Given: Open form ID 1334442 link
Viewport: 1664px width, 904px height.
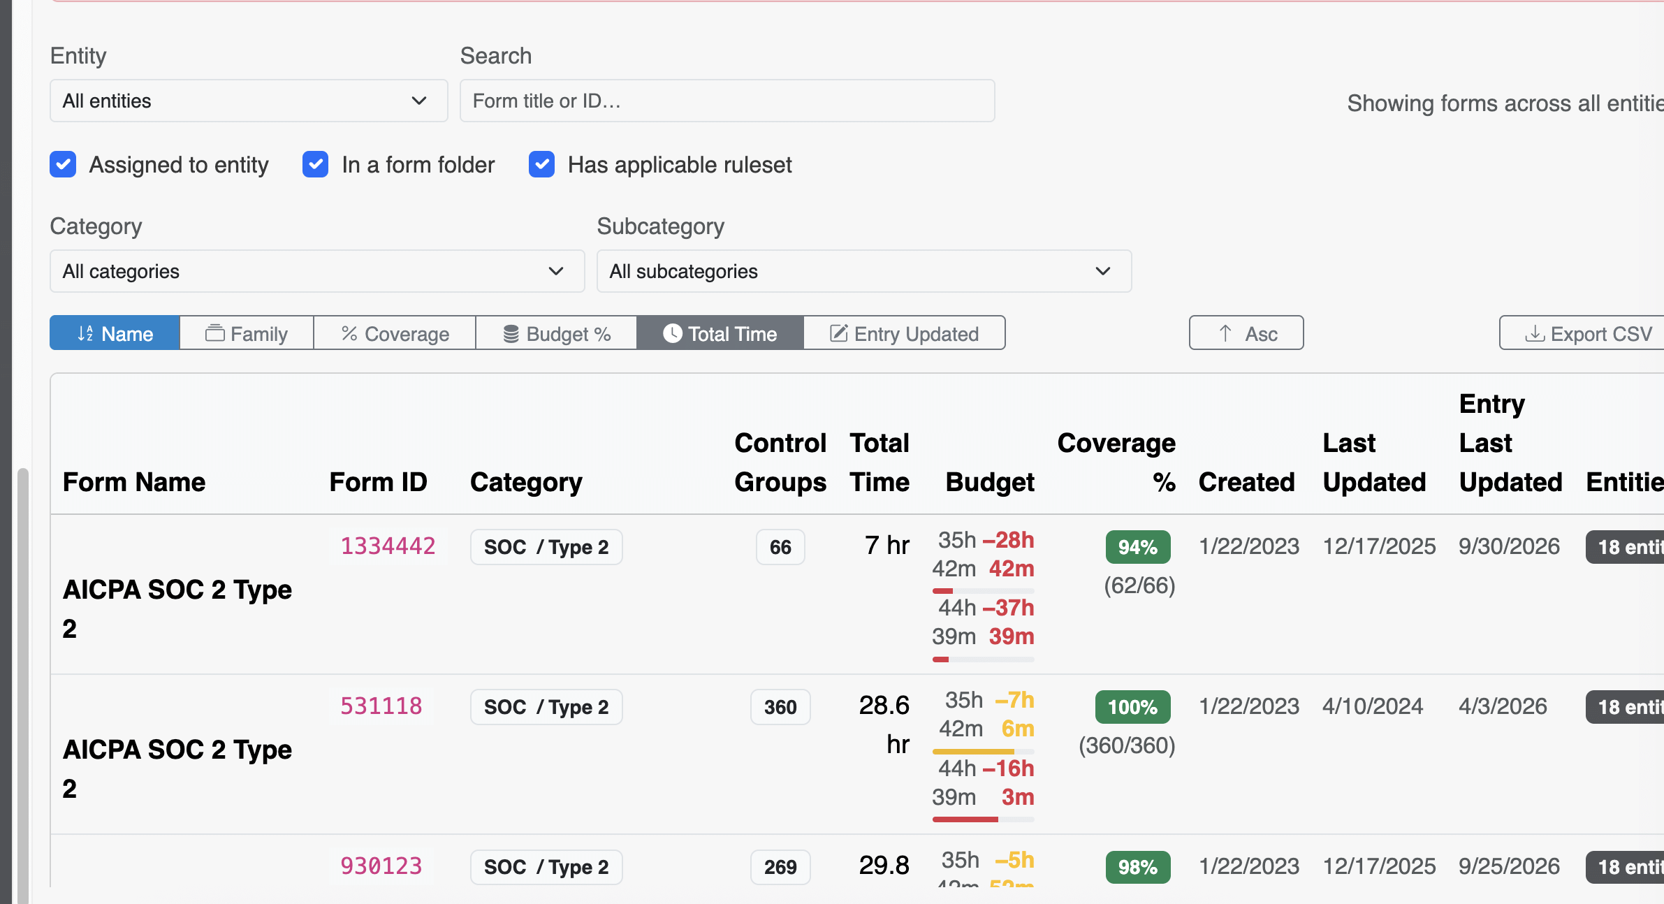Looking at the screenshot, I should pyautogui.click(x=388, y=546).
